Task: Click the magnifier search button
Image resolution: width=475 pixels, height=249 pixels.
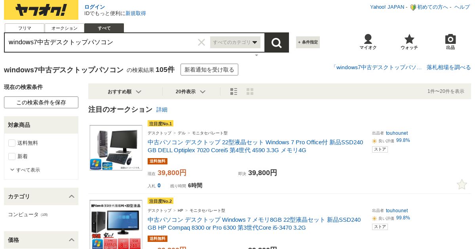Action: (x=277, y=43)
